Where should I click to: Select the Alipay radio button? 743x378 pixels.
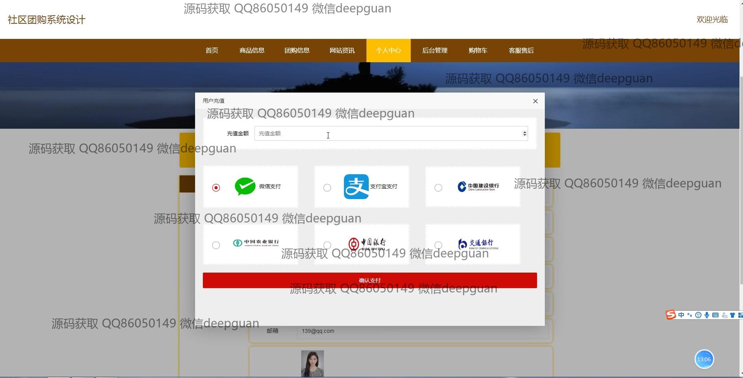(327, 188)
